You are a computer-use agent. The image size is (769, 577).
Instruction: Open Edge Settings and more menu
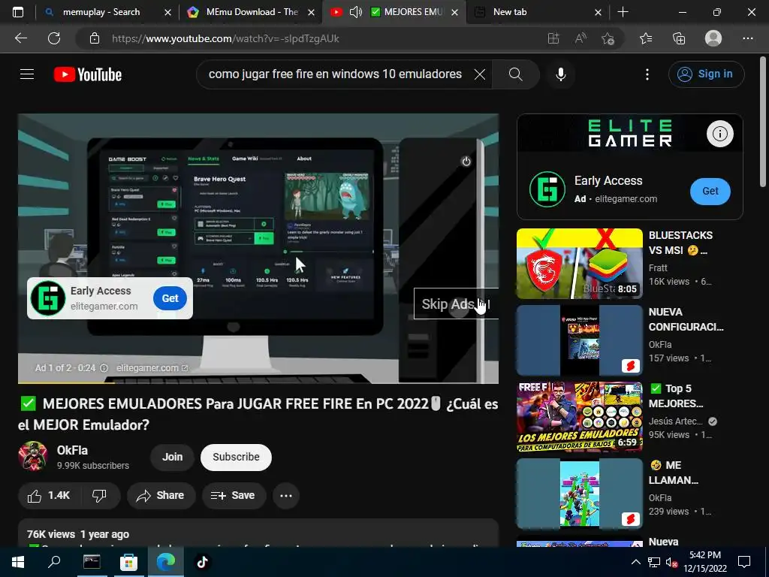tap(747, 38)
